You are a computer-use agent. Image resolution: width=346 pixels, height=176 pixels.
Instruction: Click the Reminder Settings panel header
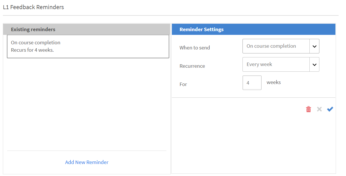[x=253, y=29]
